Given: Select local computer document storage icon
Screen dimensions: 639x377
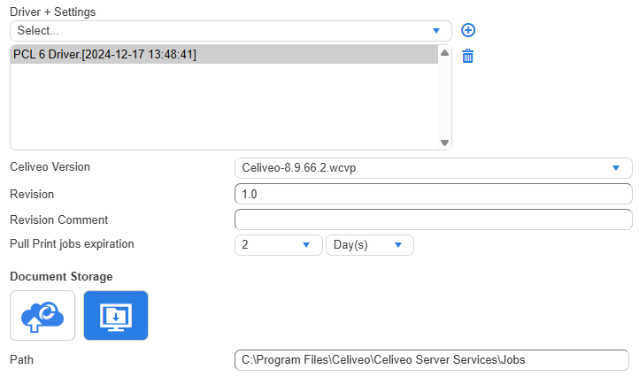Looking at the screenshot, I should click(x=116, y=316).
